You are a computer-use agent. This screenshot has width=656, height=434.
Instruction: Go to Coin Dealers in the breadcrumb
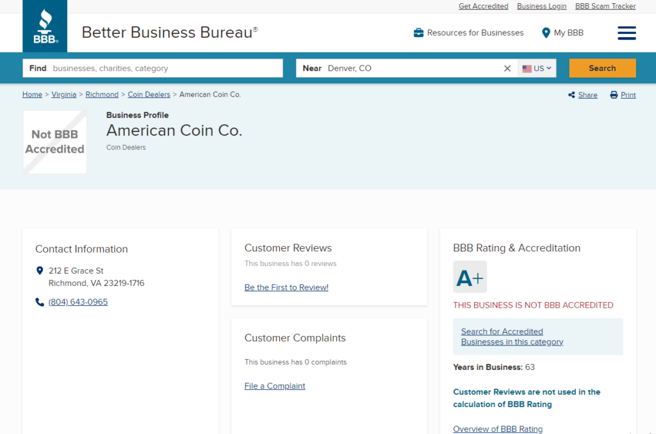click(149, 95)
